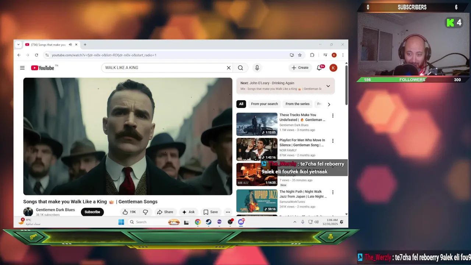Select the 'From the series' chip
This screenshot has height=265, width=471.
[297, 104]
